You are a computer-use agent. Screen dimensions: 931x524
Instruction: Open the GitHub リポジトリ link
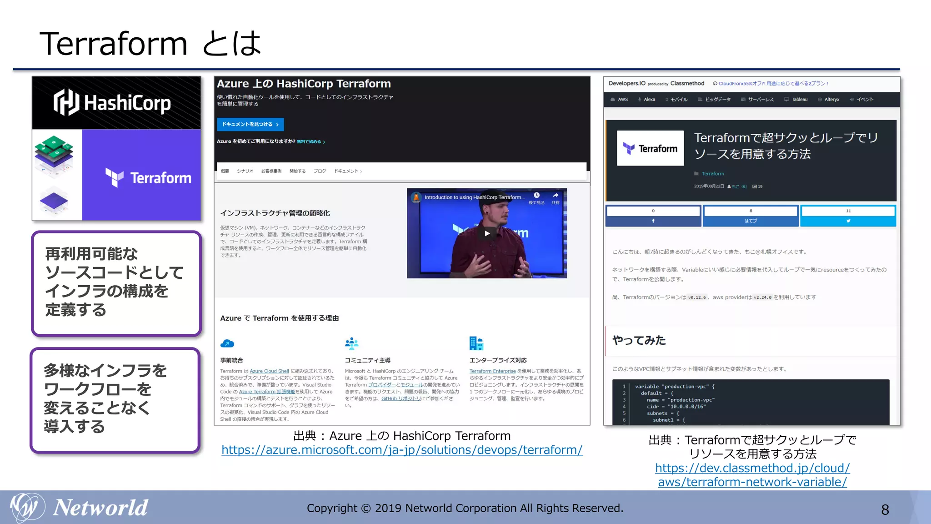pos(401,398)
